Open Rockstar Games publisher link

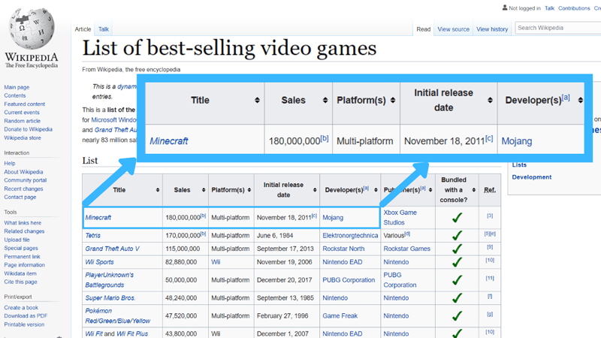click(407, 249)
